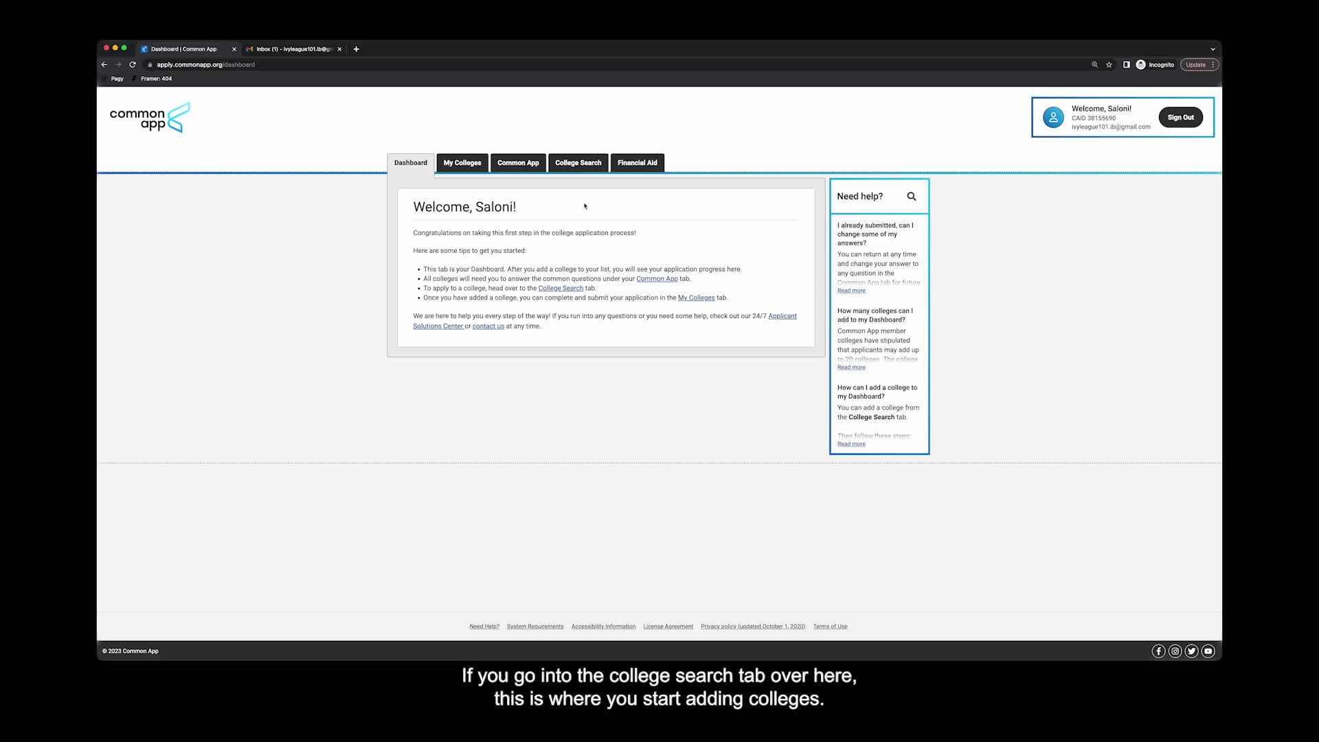Open Common App Twitter page icon

pyautogui.click(x=1191, y=651)
